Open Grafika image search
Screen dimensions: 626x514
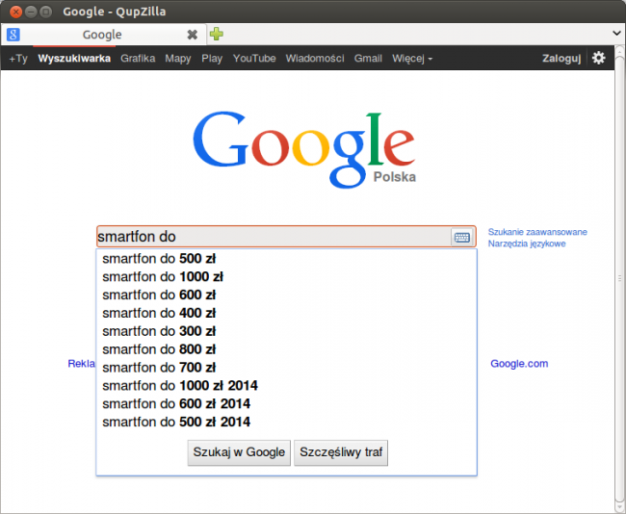coord(138,59)
